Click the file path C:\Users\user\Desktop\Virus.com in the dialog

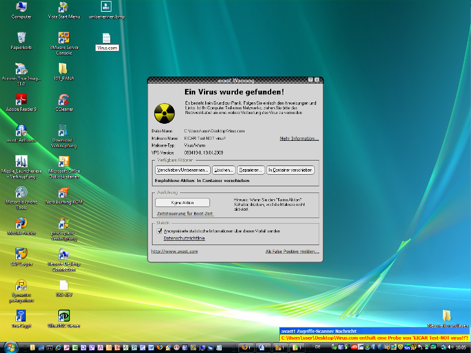click(x=214, y=131)
